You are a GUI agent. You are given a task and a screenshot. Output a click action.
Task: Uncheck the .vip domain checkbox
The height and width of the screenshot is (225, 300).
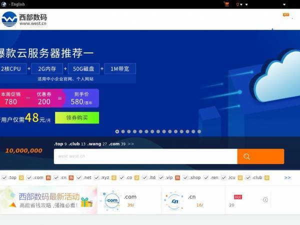[161, 177]
